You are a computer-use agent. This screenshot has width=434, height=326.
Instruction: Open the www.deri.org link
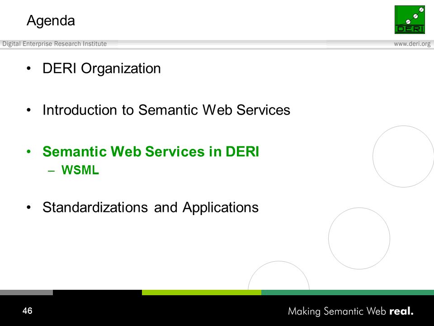[412, 44]
